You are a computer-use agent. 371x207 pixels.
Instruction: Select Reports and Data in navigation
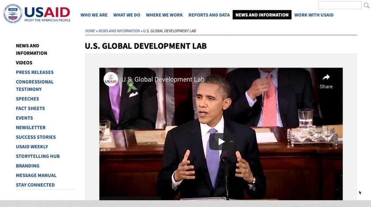[209, 15]
